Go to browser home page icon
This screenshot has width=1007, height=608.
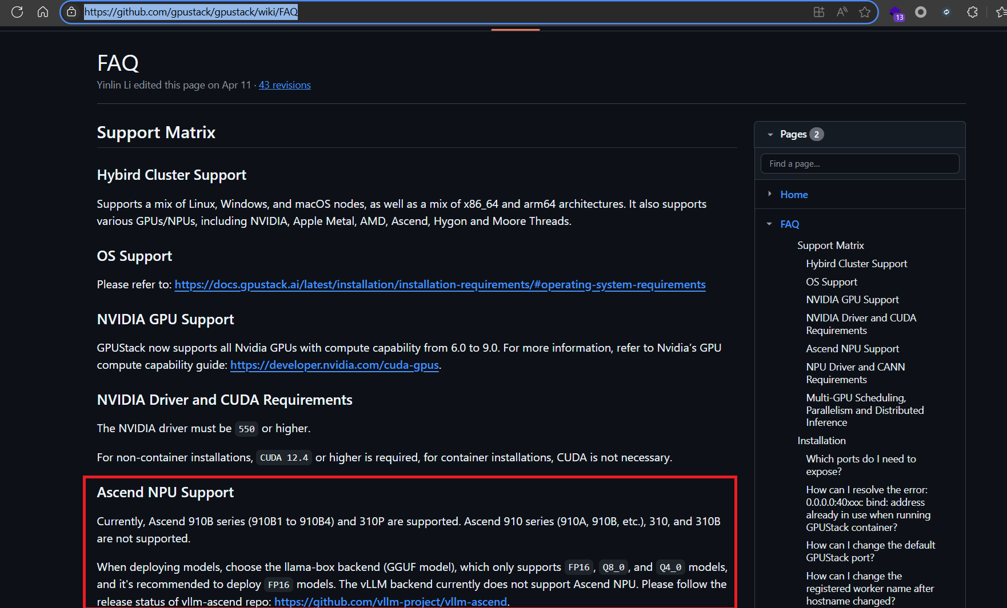click(x=43, y=12)
